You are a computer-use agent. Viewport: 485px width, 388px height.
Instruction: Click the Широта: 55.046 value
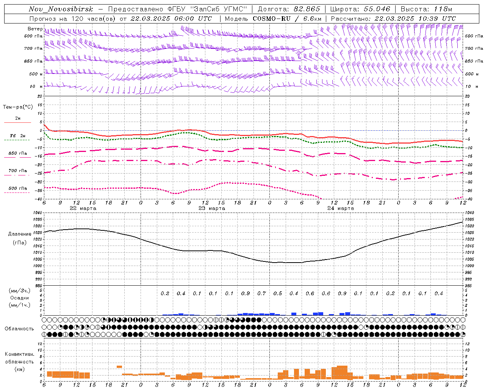coord(360,9)
